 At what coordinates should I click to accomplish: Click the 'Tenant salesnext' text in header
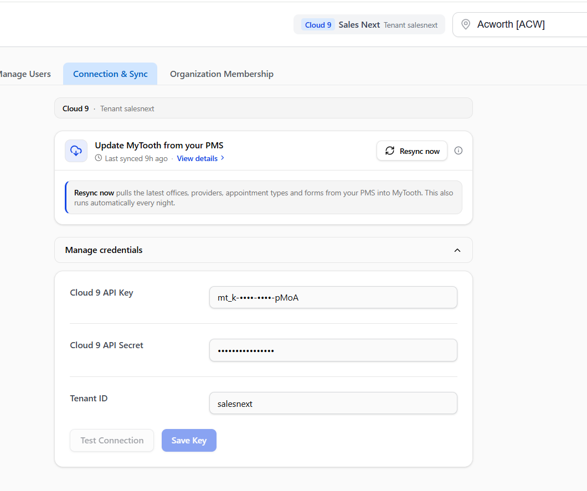point(410,25)
